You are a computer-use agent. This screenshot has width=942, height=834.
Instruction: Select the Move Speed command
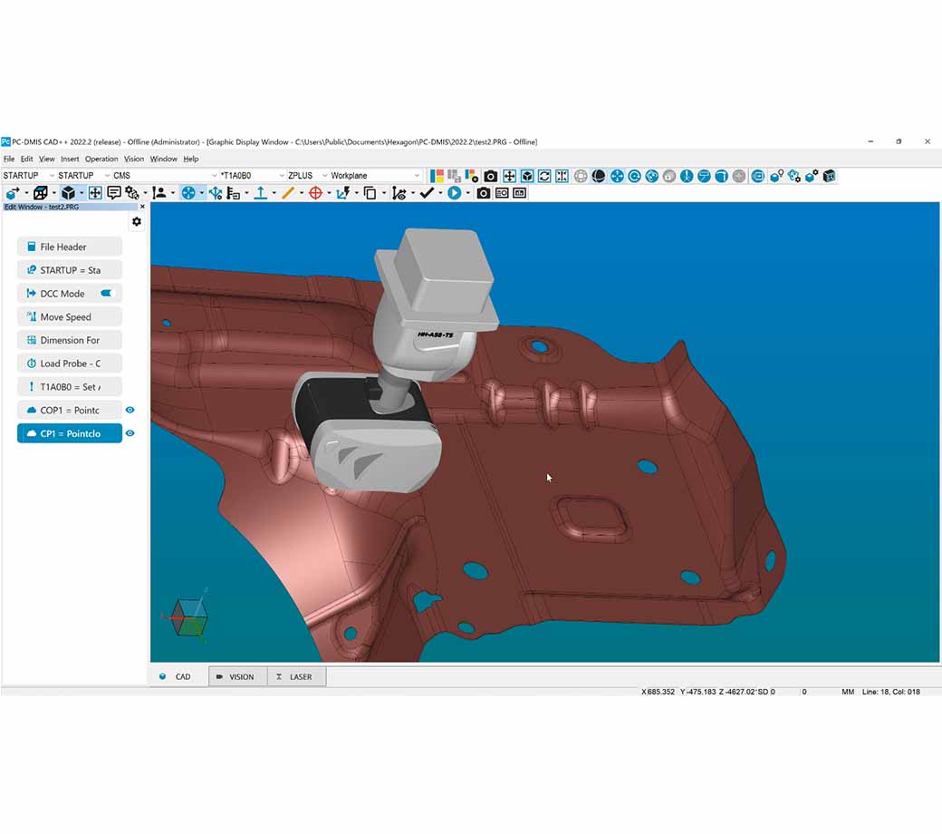pos(70,317)
